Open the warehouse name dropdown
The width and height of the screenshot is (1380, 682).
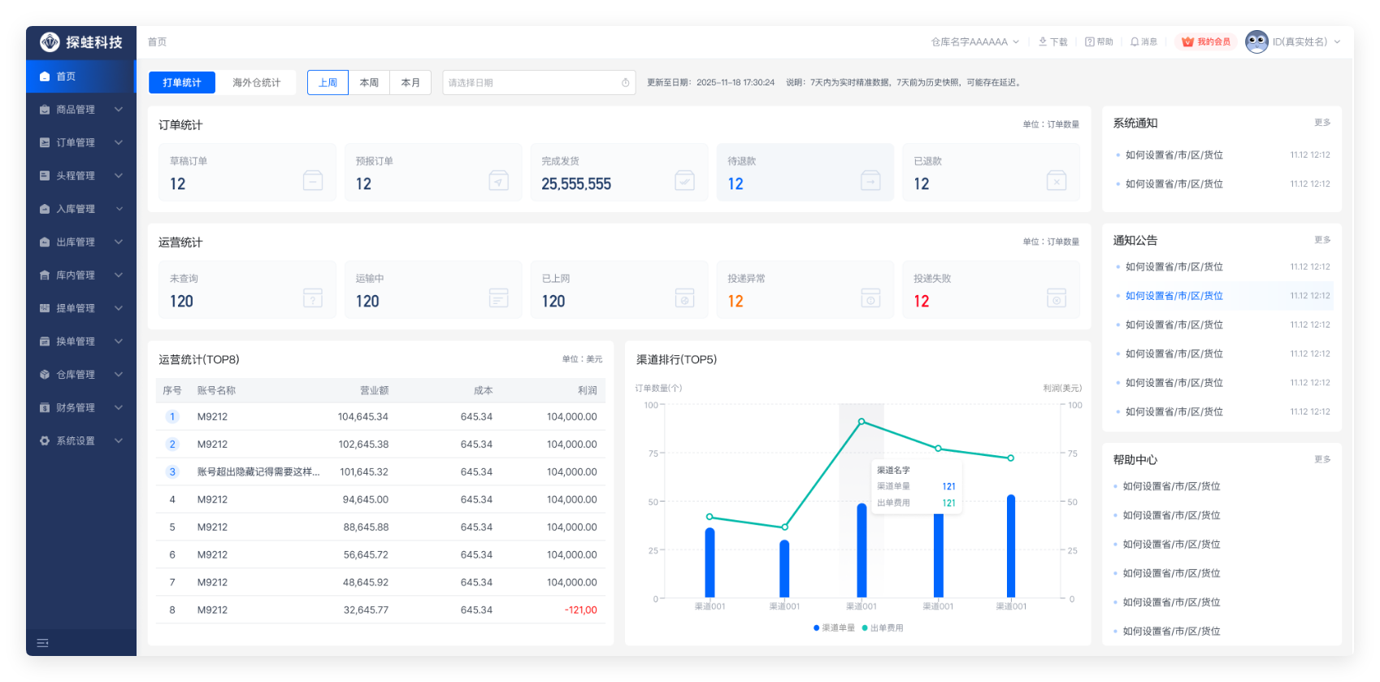(x=974, y=41)
